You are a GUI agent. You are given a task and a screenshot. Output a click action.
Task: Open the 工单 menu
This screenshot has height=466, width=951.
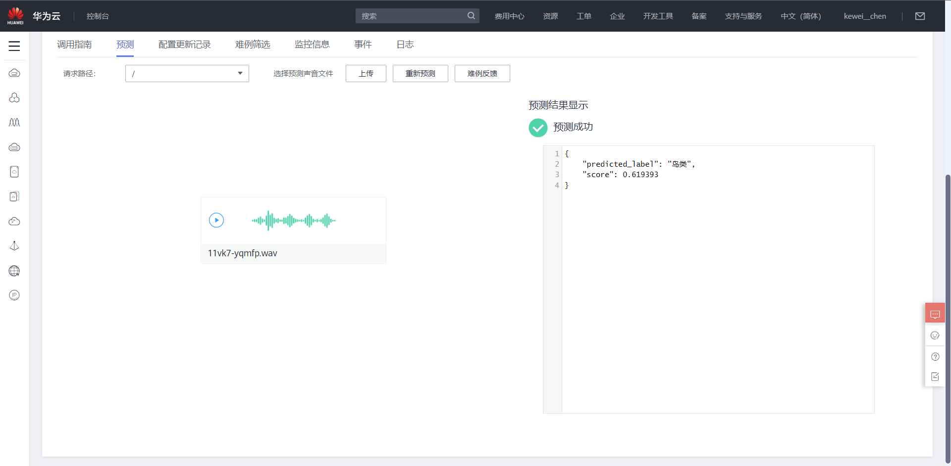tap(584, 16)
